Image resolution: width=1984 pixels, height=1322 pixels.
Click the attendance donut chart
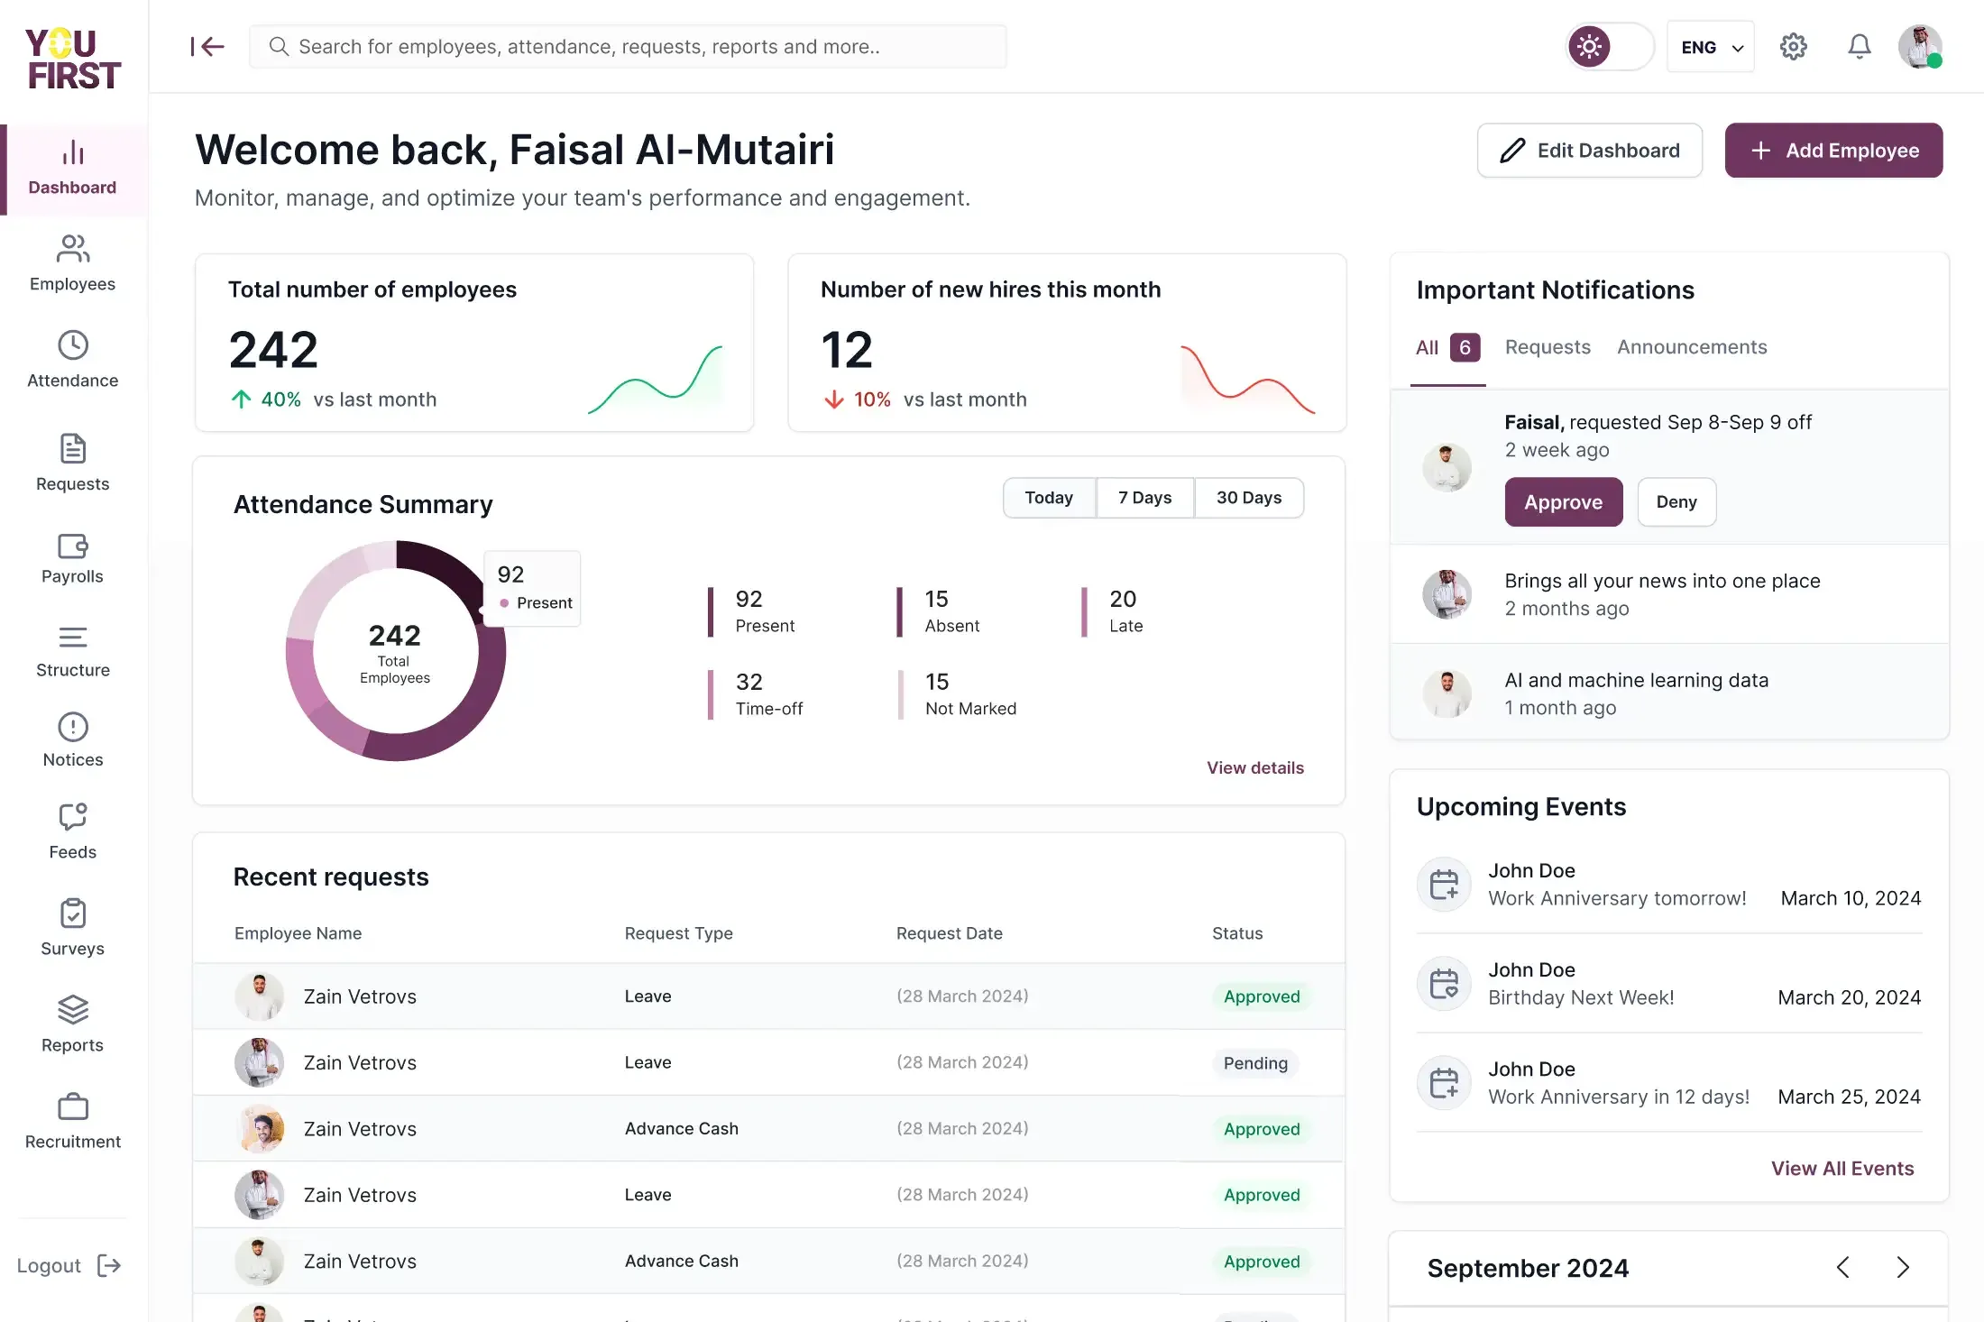396,651
